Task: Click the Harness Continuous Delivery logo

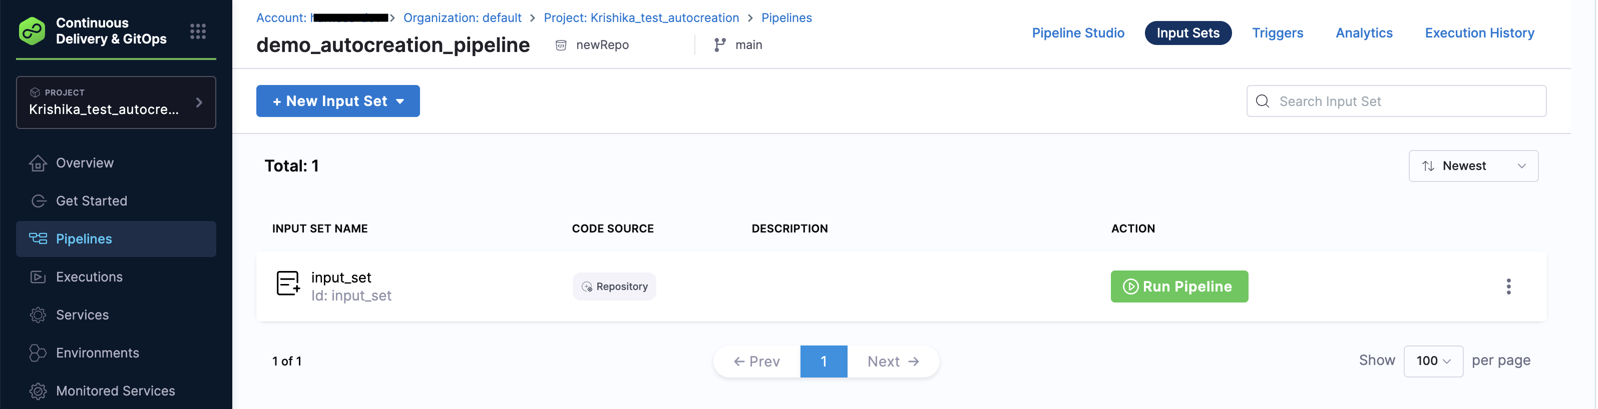Action: (x=32, y=31)
